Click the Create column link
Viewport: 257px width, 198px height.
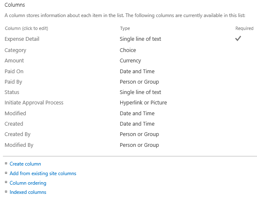coord(25,164)
